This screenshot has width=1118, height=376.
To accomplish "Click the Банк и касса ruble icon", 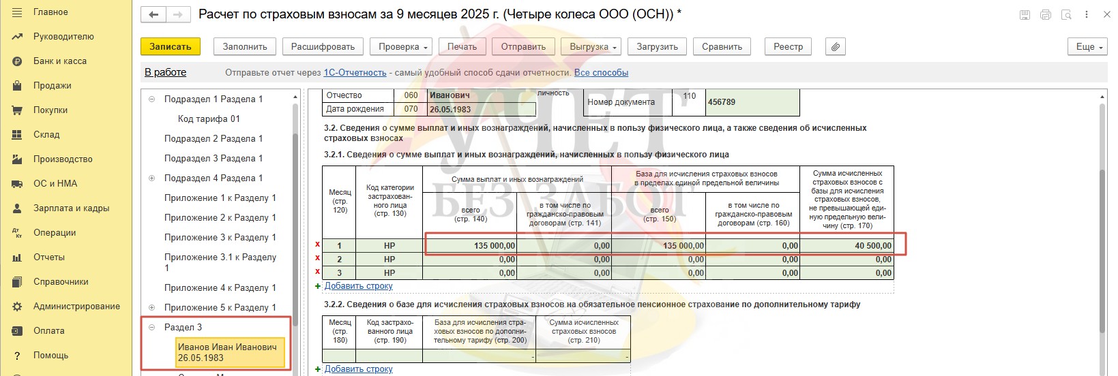I will [18, 61].
